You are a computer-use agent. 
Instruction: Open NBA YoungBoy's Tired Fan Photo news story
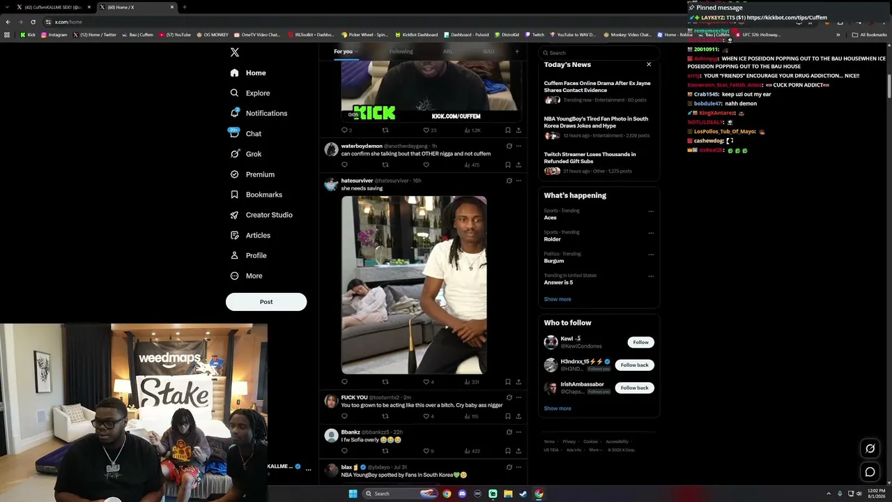[598, 127]
